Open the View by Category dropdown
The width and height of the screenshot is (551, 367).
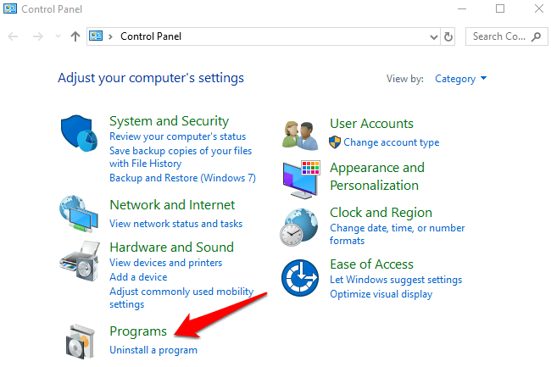pyautogui.click(x=460, y=79)
